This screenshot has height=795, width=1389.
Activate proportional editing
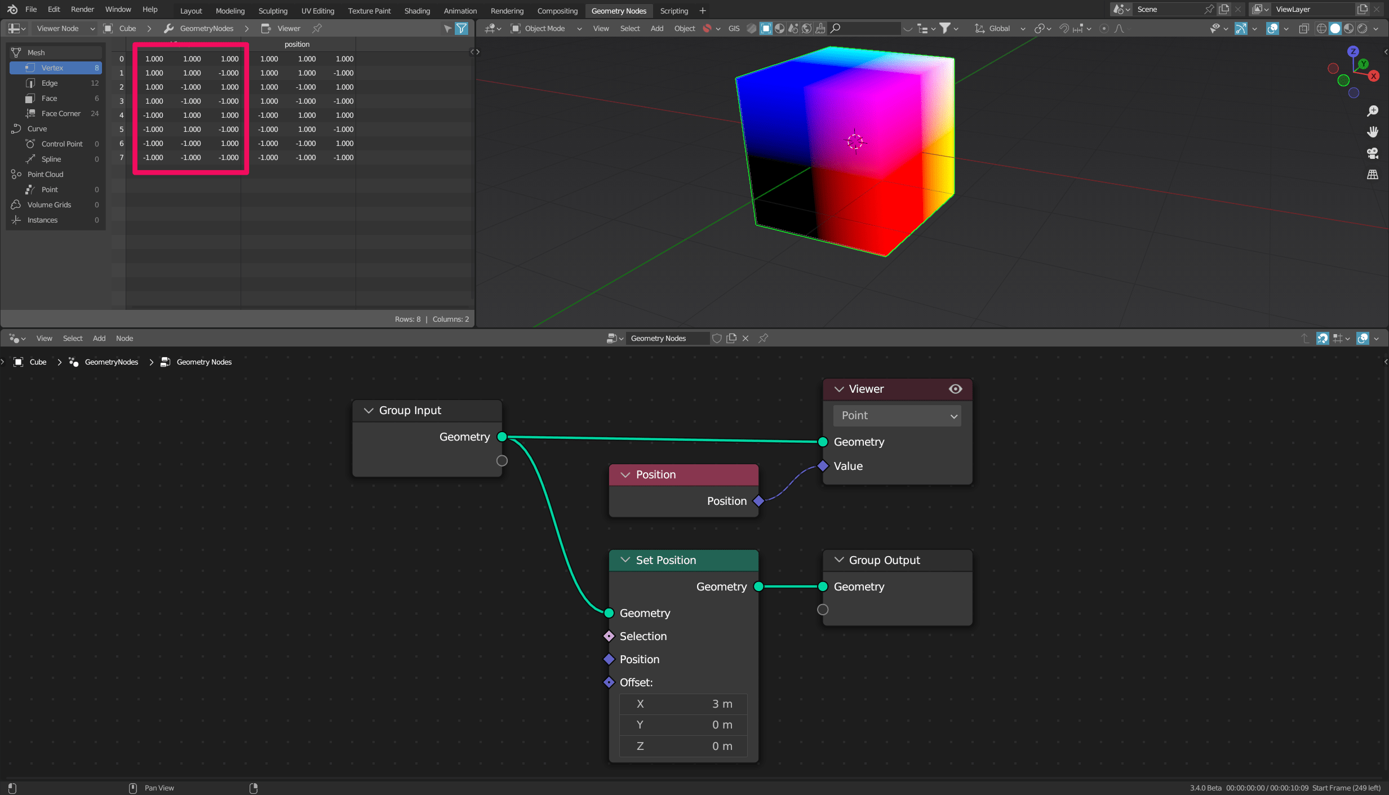pyautogui.click(x=1104, y=28)
